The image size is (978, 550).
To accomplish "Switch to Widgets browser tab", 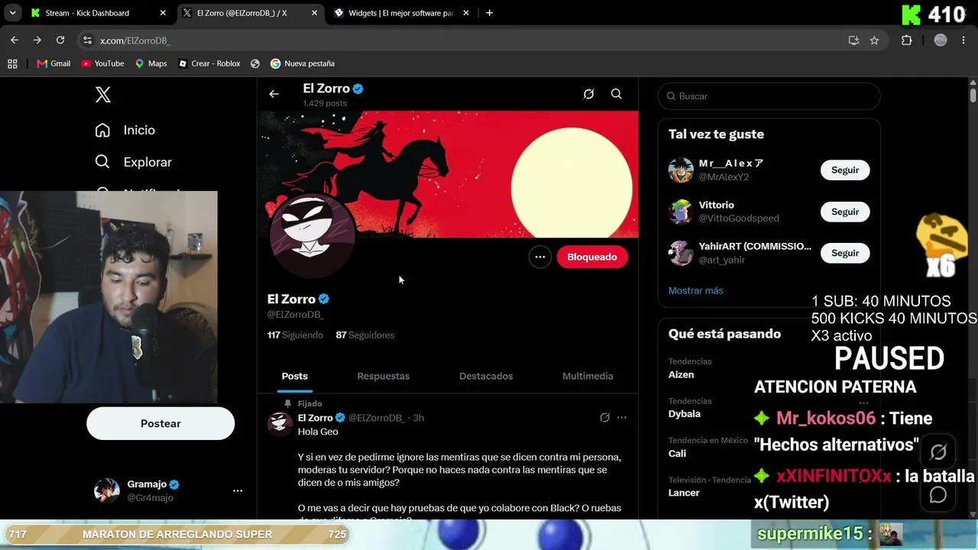I will click(x=402, y=13).
